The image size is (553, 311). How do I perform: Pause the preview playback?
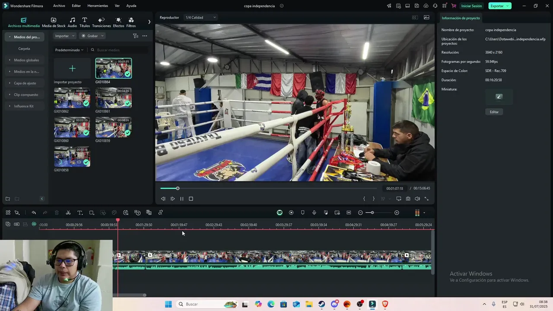point(181,199)
